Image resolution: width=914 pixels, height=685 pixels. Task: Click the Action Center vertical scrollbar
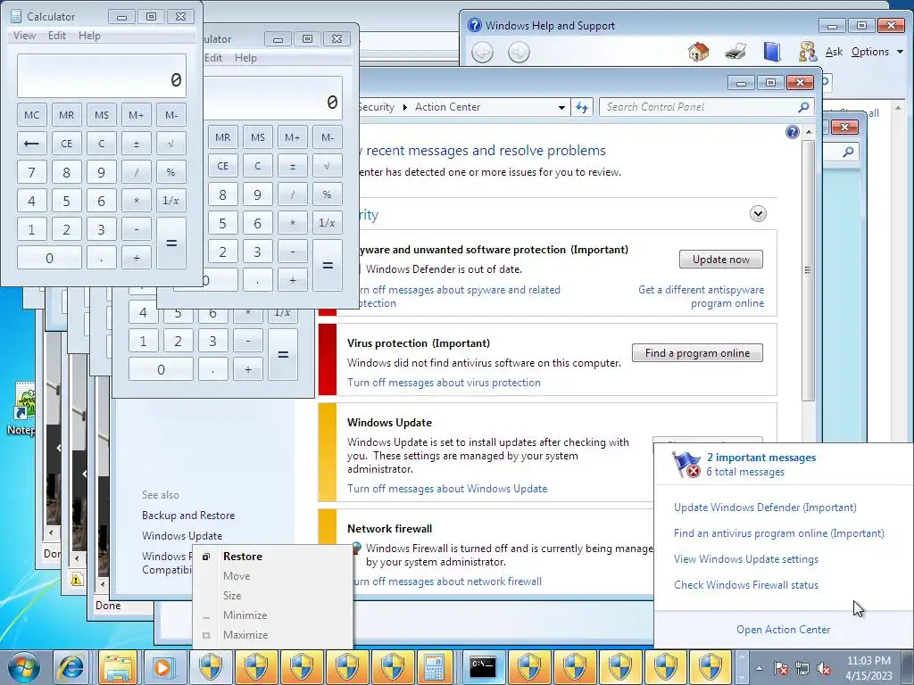click(808, 270)
